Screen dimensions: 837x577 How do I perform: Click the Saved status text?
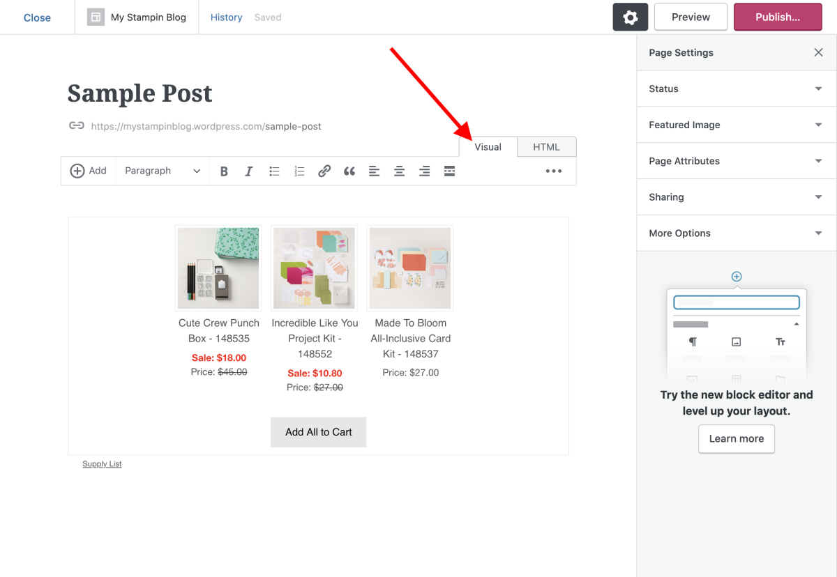(x=268, y=17)
